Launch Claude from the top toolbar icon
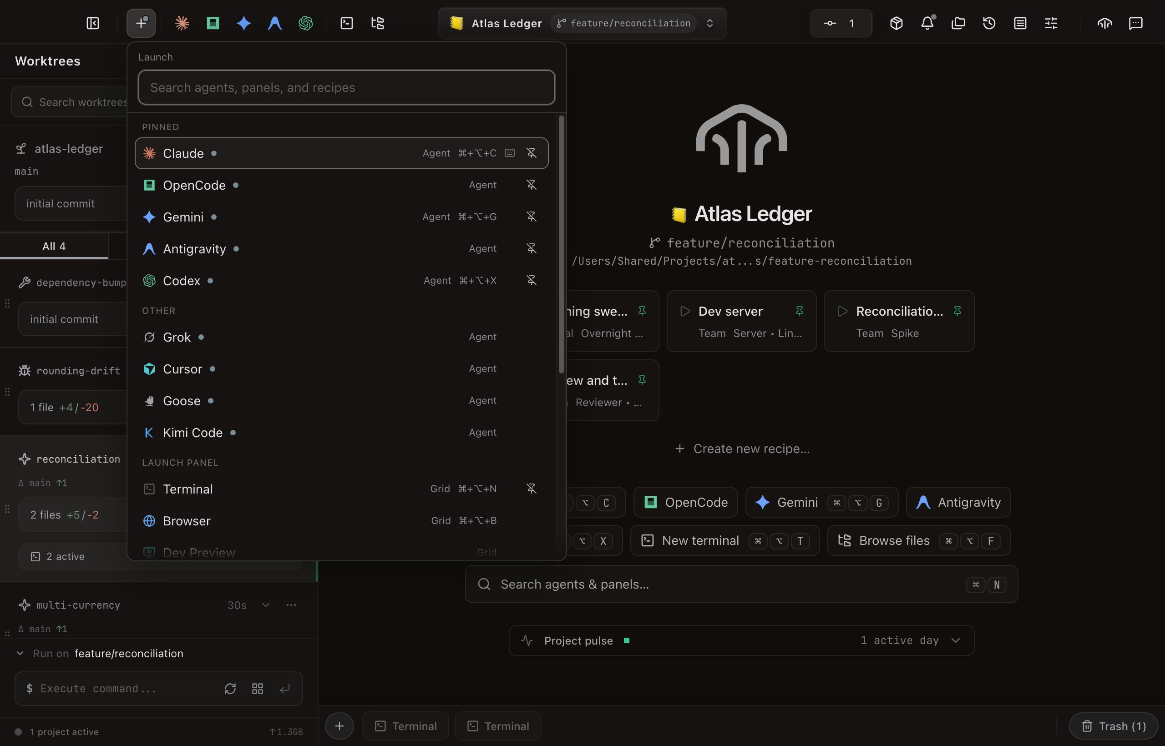Viewport: 1165px width, 746px height. (182, 23)
